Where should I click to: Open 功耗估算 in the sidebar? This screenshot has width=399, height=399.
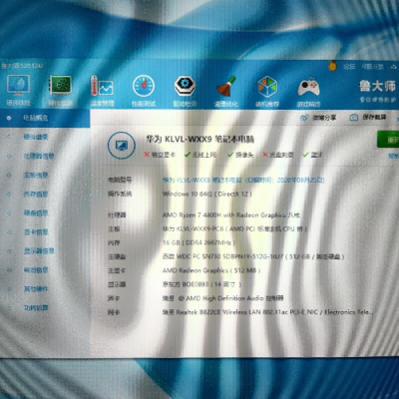point(36,308)
